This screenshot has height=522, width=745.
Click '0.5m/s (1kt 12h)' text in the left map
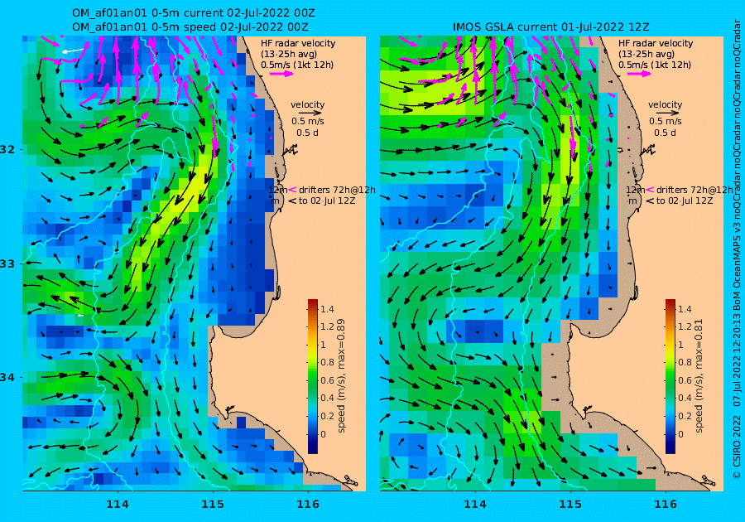tap(297, 65)
